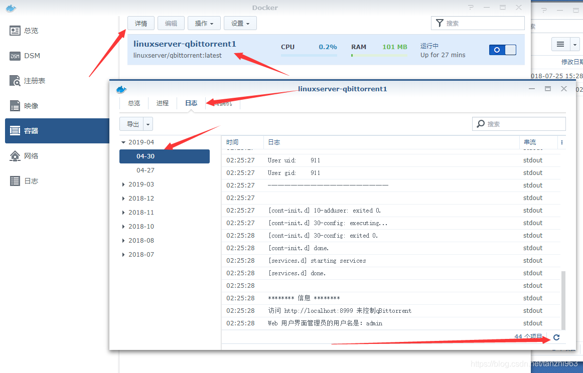Click the Docker whale icon in main title bar
This screenshot has width=583, height=373.
tap(11, 8)
